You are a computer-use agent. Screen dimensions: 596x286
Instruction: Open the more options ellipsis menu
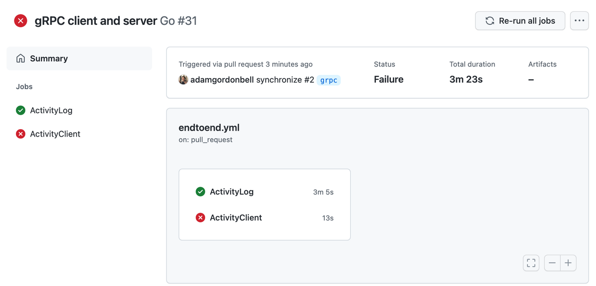tap(579, 21)
